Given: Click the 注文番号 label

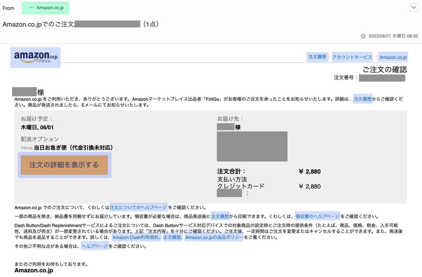Looking at the screenshot, I should point(345,77).
